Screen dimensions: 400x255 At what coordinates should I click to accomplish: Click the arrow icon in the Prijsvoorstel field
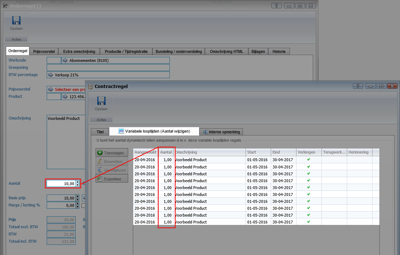click(51, 89)
